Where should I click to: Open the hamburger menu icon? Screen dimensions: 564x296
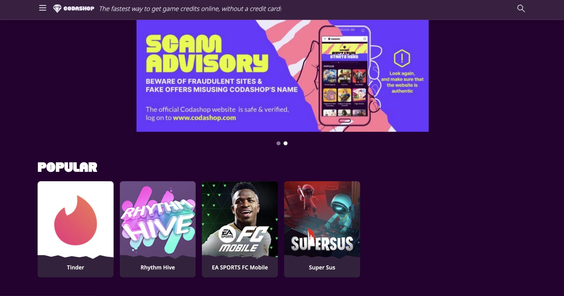43,8
